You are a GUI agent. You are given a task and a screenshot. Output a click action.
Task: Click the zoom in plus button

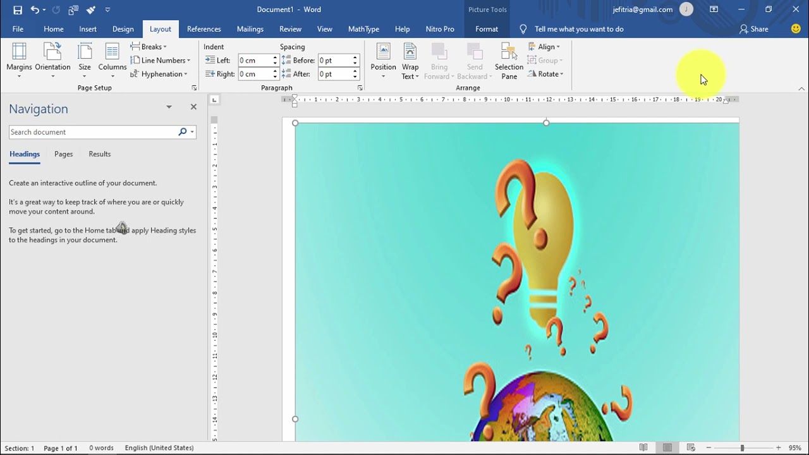pyautogui.click(x=778, y=447)
